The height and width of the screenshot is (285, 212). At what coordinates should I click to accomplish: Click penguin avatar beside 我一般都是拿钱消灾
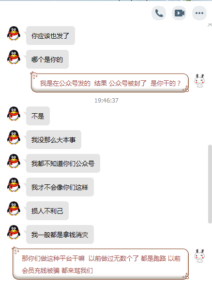click(x=14, y=232)
